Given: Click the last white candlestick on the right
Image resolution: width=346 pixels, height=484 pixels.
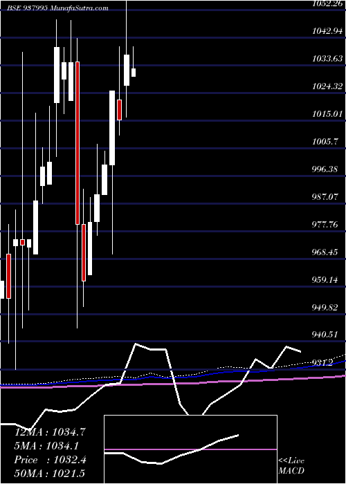Looking at the screenshot, I should (x=134, y=73).
